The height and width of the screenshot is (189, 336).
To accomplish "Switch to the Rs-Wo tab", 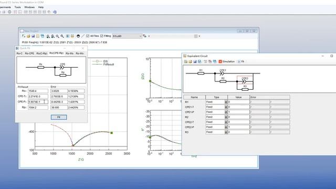I will pos(79,54).
